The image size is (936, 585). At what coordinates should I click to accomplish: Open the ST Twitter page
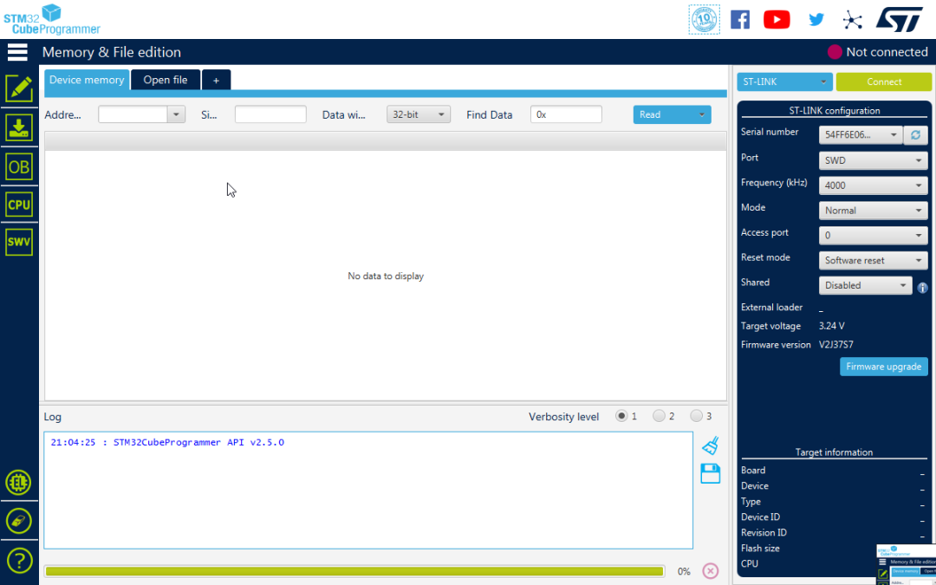816,19
